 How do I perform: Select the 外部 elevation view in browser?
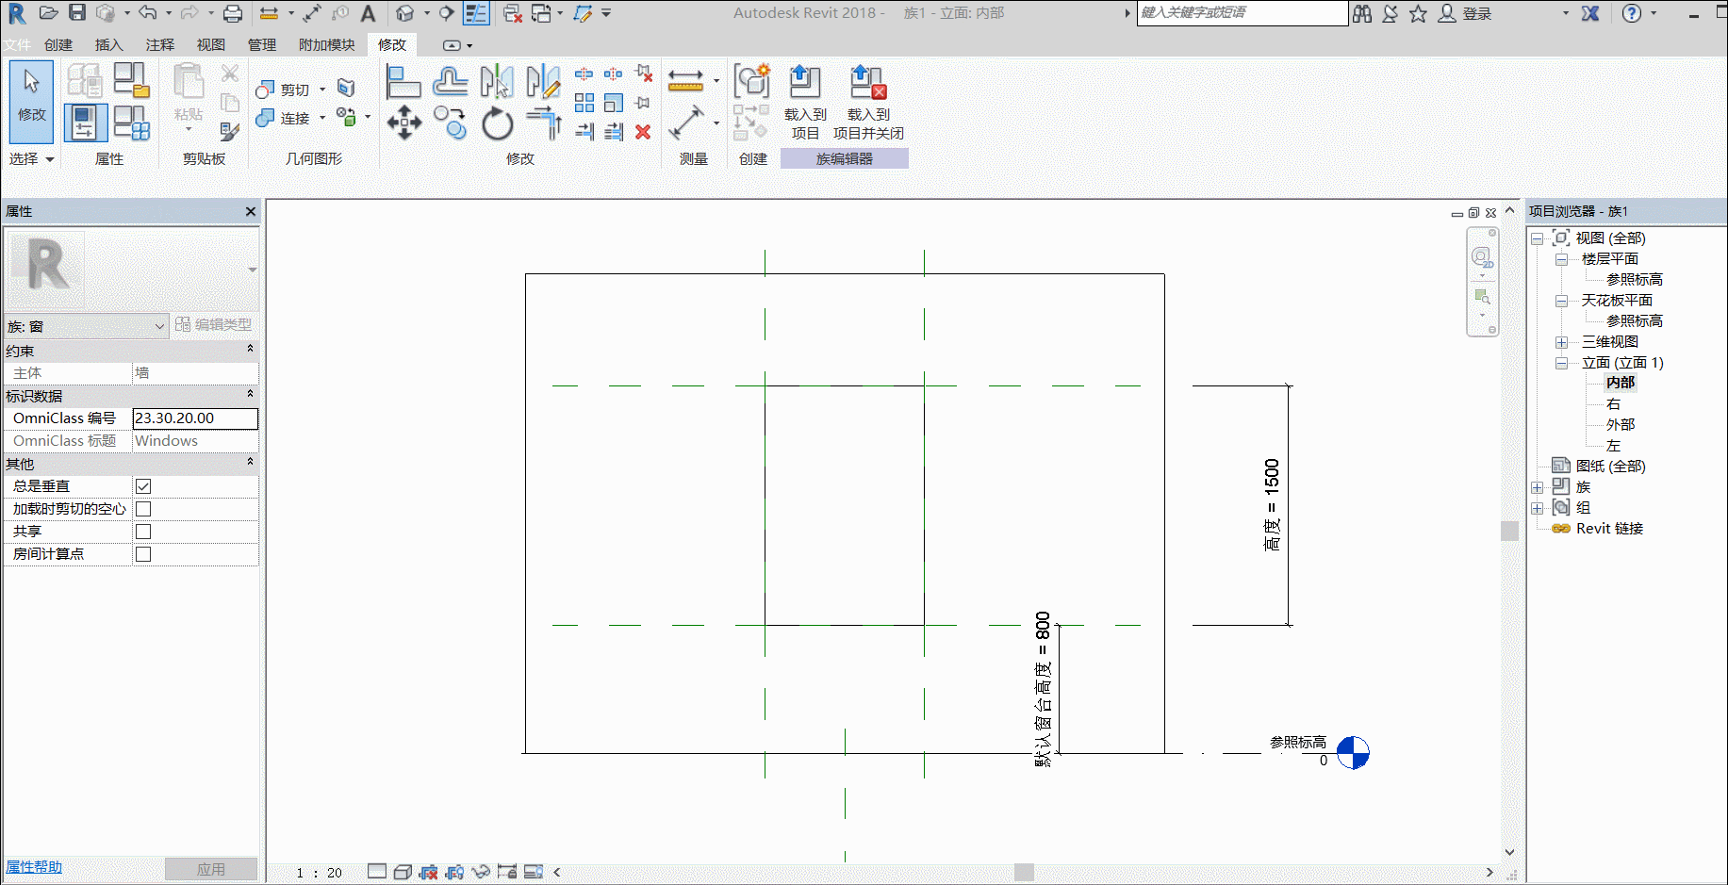click(1621, 425)
